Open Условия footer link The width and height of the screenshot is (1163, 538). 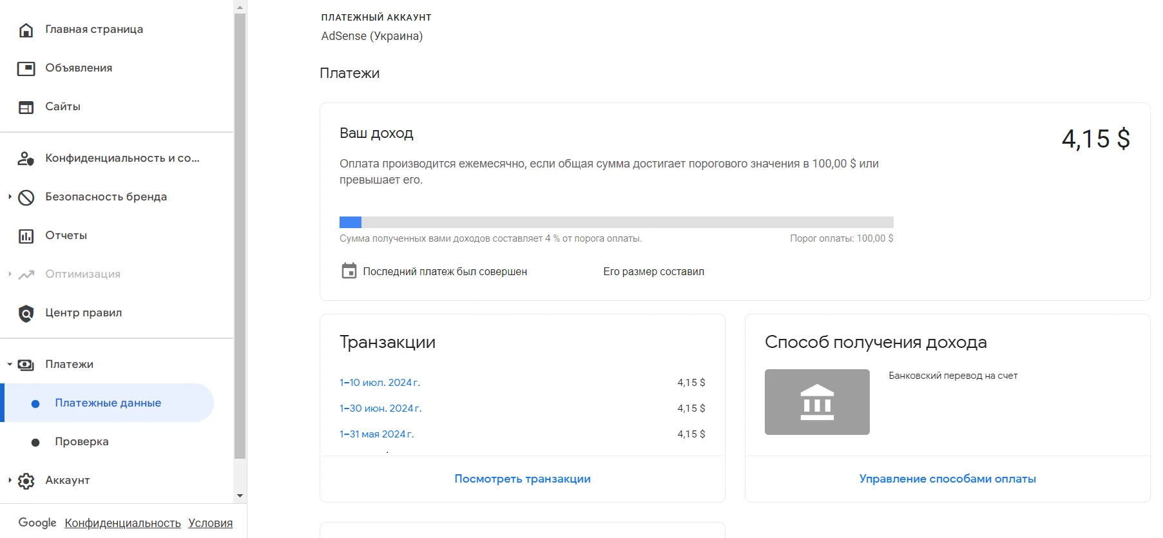tap(210, 523)
